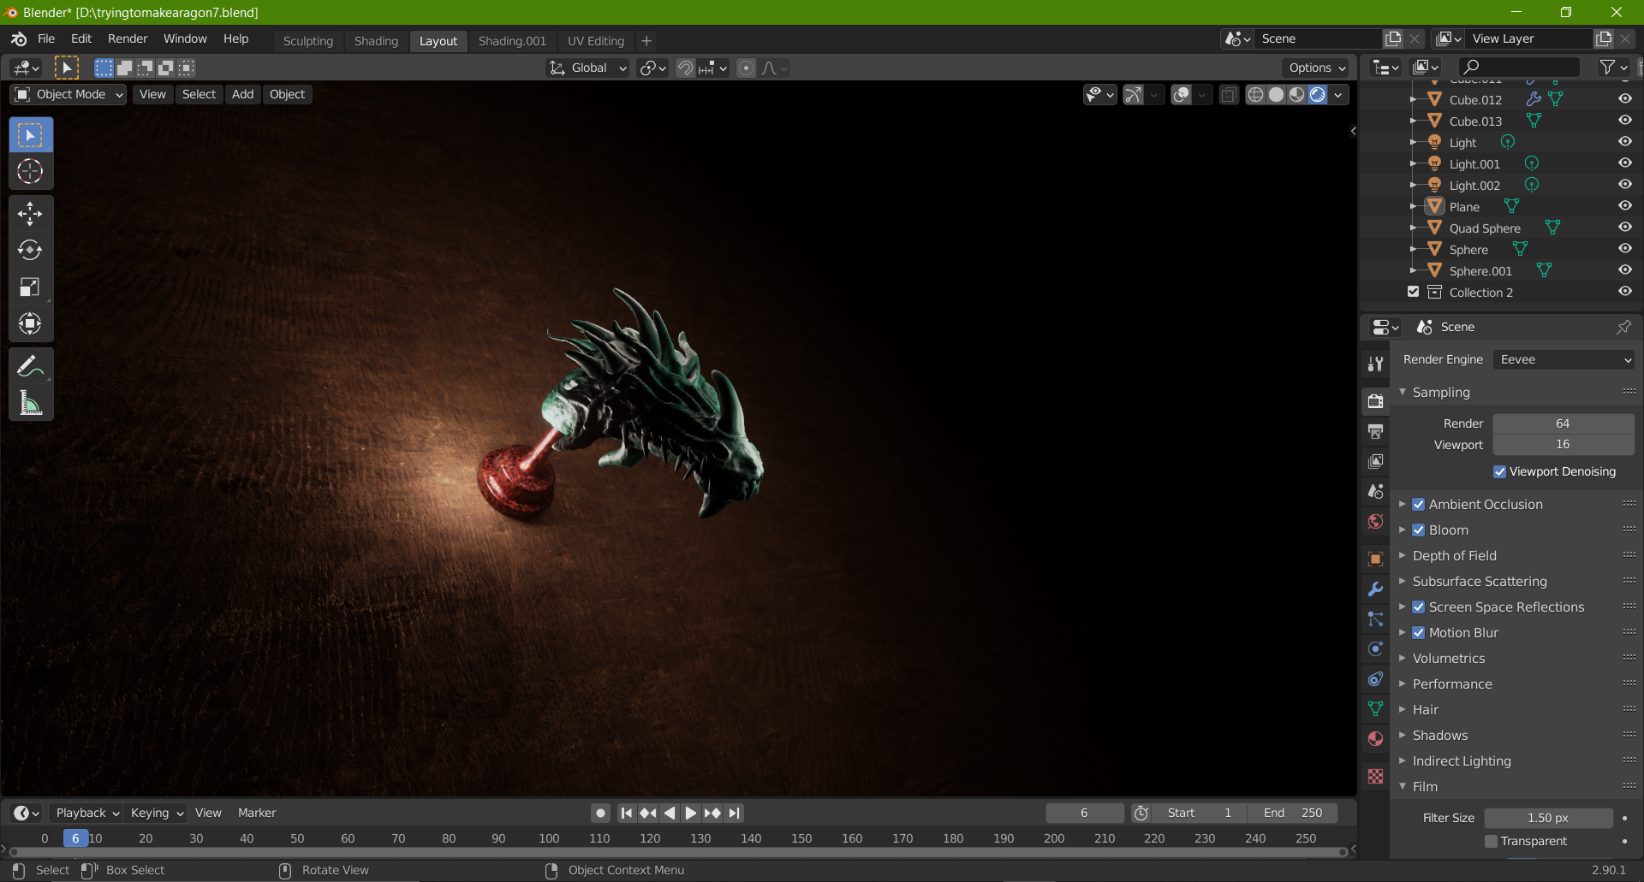Uncheck the Bloom effect
The image size is (1644, 882).
[1419, 530]
